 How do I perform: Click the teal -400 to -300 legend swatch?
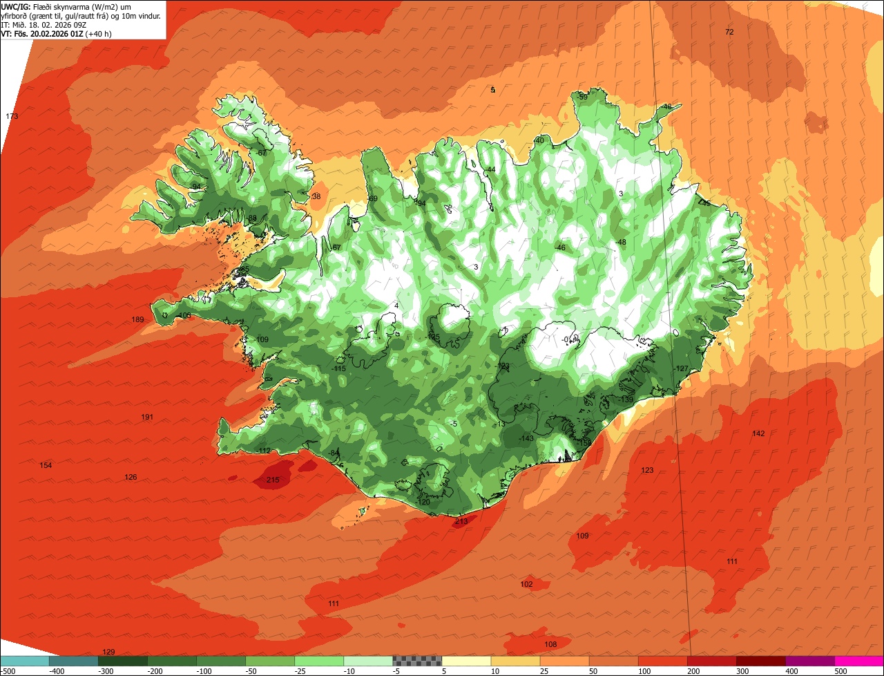pyautogui.click(x=74, y=661)
